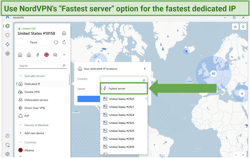Image resolution: width=250 pixels, height=158 pixels.
Task: Open Threat Protection shield in sidebar
Action: coord(7,35)
